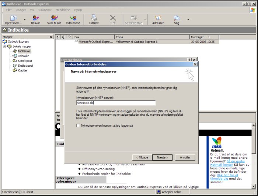
Task: Open the Adresser address book icon
Action: 158,18
